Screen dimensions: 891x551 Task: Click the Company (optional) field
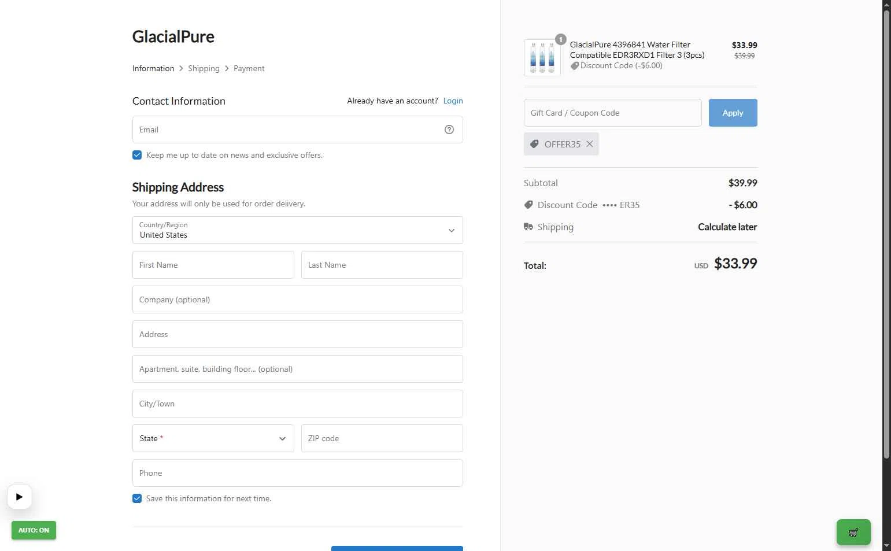coord(298,299)
